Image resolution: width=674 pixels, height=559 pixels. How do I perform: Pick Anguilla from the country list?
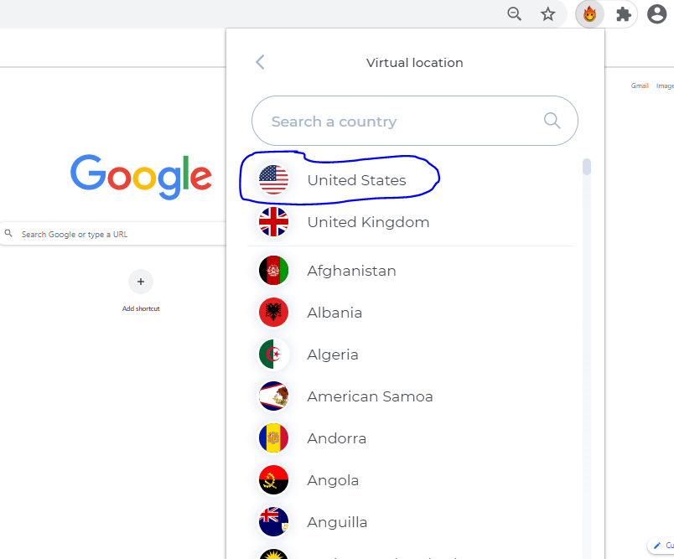tap(337, 522)
